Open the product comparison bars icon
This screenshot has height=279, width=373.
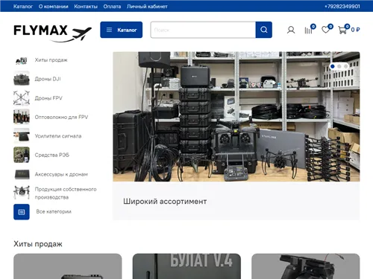pos(308,30)
